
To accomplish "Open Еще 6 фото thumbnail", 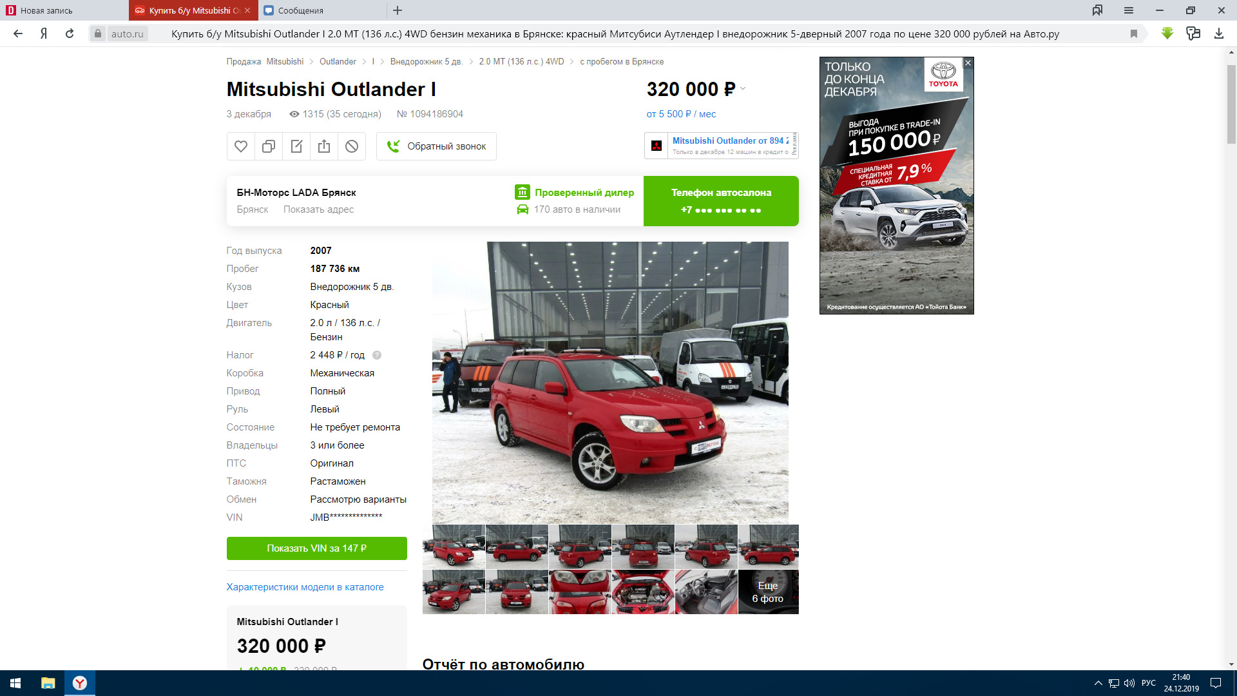I will [768, 592].
